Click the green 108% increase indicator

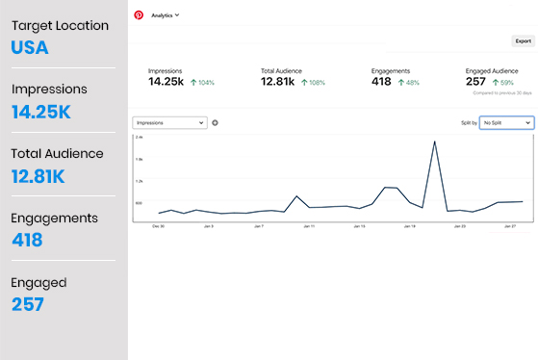point(313,83)
